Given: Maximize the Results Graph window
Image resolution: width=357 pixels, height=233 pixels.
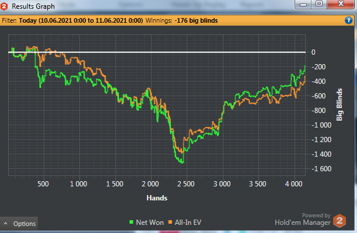Looking at the screenshot, I should [319, 4].
